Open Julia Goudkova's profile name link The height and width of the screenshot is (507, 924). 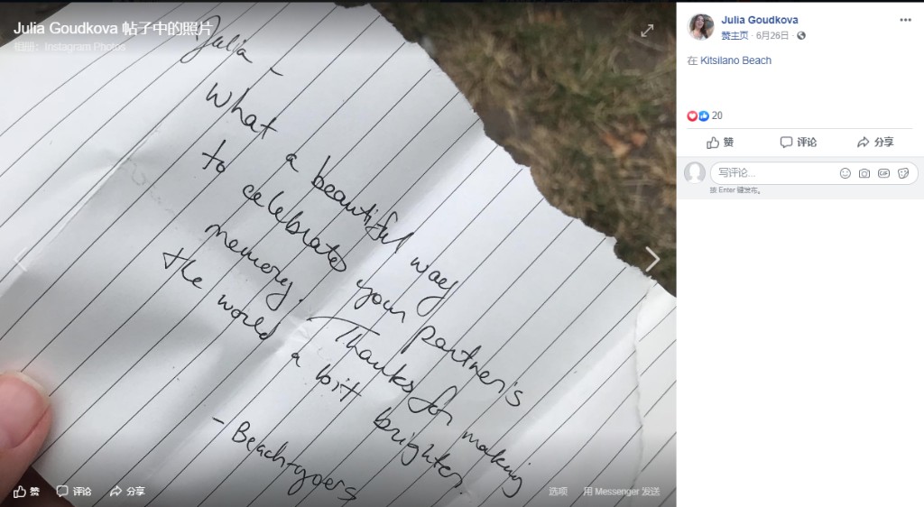coord(760,20)
